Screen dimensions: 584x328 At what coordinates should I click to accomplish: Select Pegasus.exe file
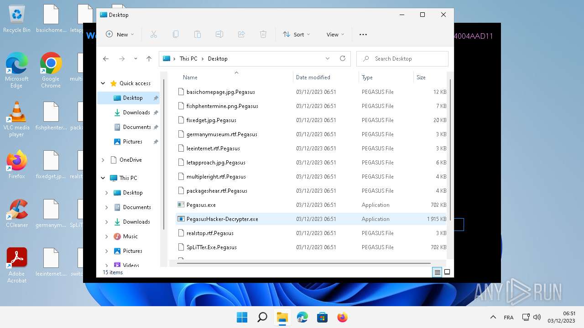point(312,205)
